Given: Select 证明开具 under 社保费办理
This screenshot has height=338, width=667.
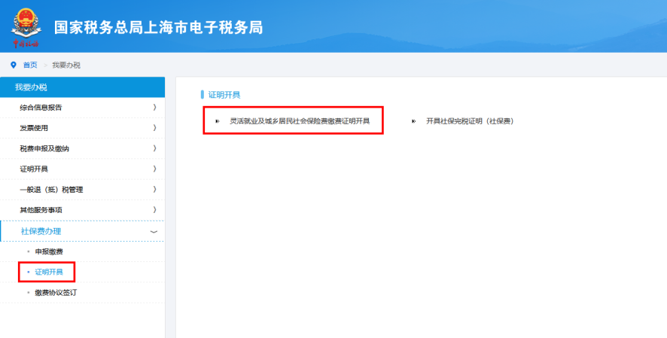Looking at the screenshot, I should point(49,272).
